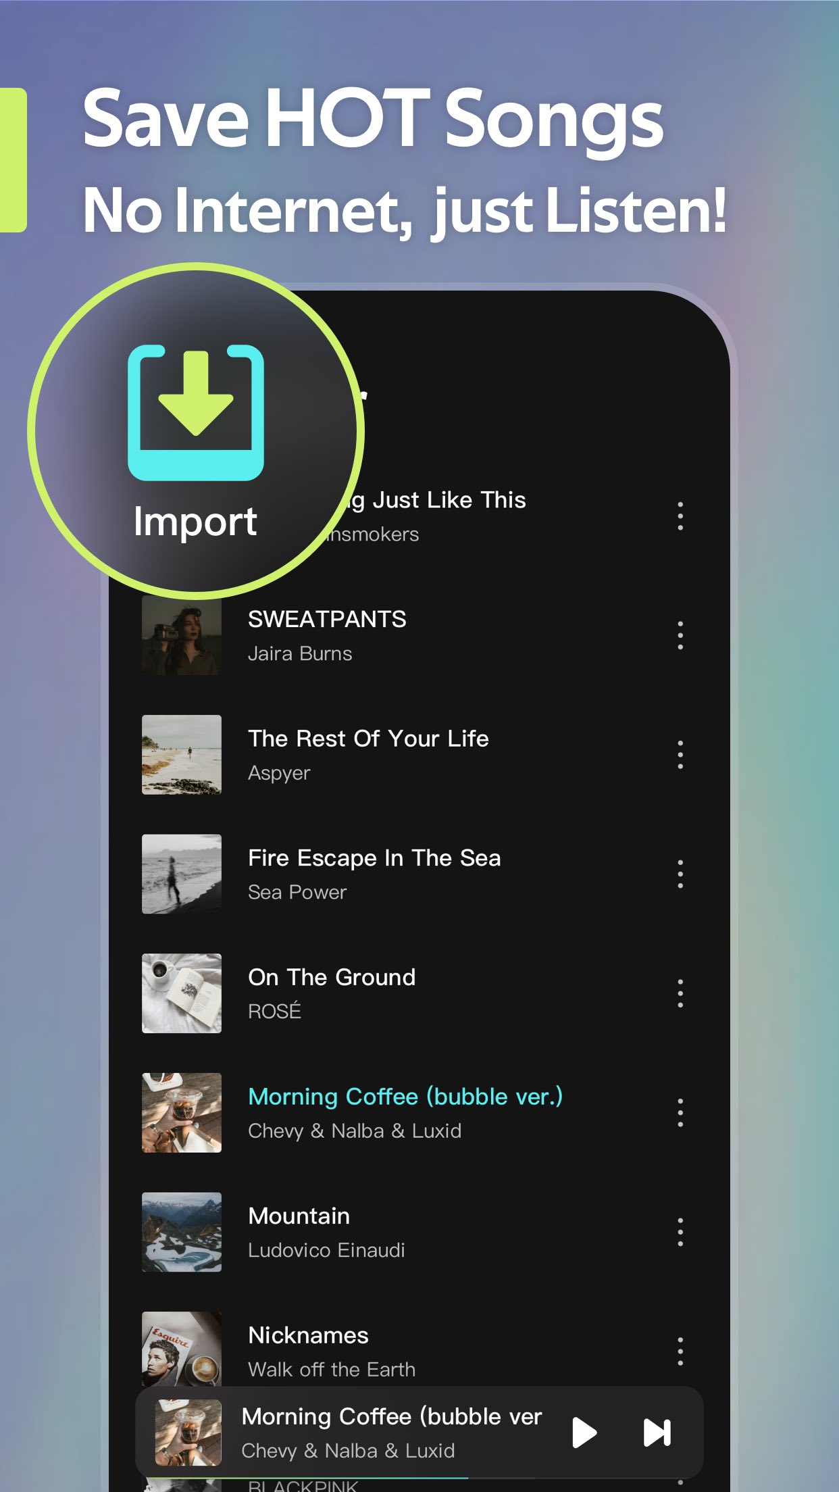Tap the Import download icon
The width and height of the screenshot is (839, 1492).
coord(196,413)
